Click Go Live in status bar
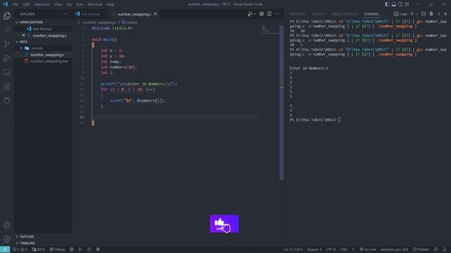This screenshot has height=253, width=451. pyautogui.click(x=368, y=249)
